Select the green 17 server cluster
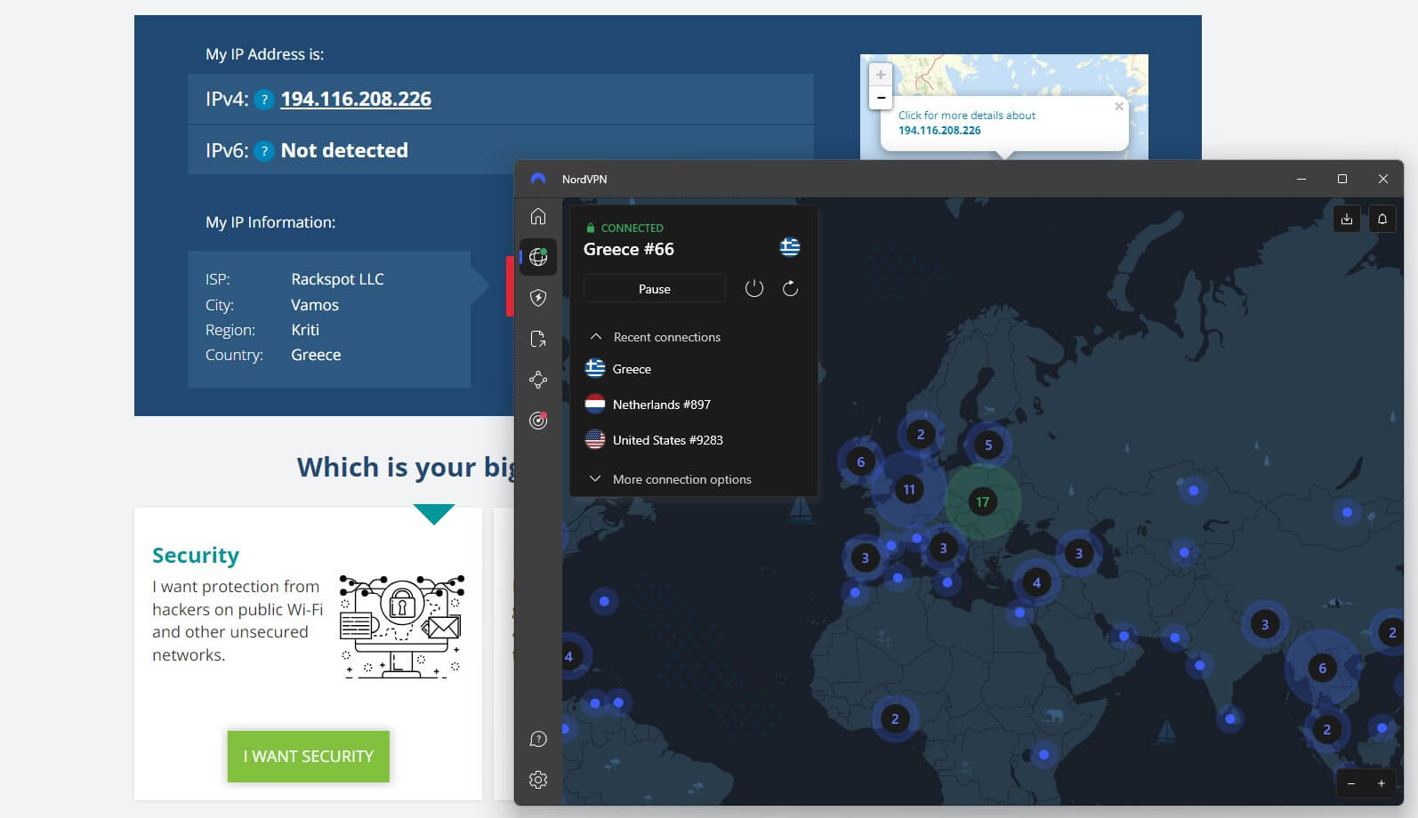 click(982, 501)
